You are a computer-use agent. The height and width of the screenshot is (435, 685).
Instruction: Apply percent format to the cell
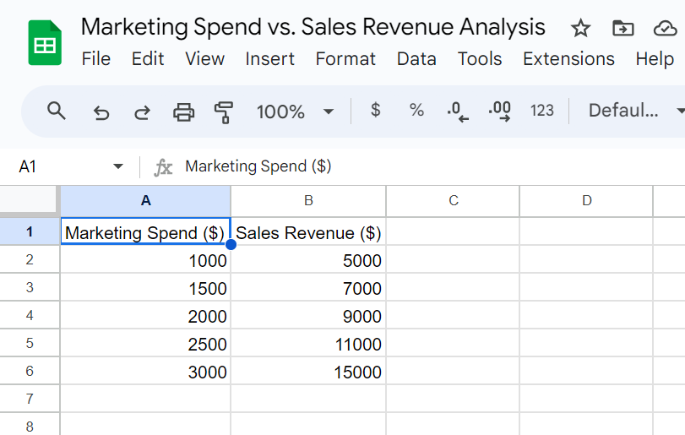pyautogui.click(x=416, y=111)
